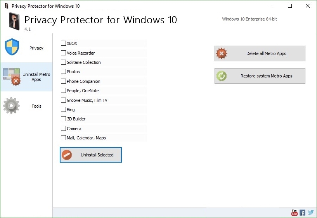Click the Uninstall Selected button
The width and height of the screenshot is (317, 218).
(91, 155)
